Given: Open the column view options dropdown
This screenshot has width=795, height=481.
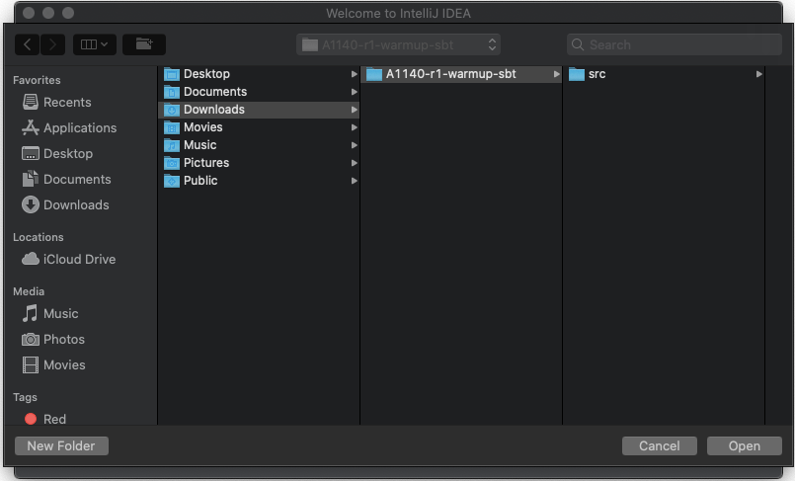Looking at the screenshot, I should click(x=95, y=44).
